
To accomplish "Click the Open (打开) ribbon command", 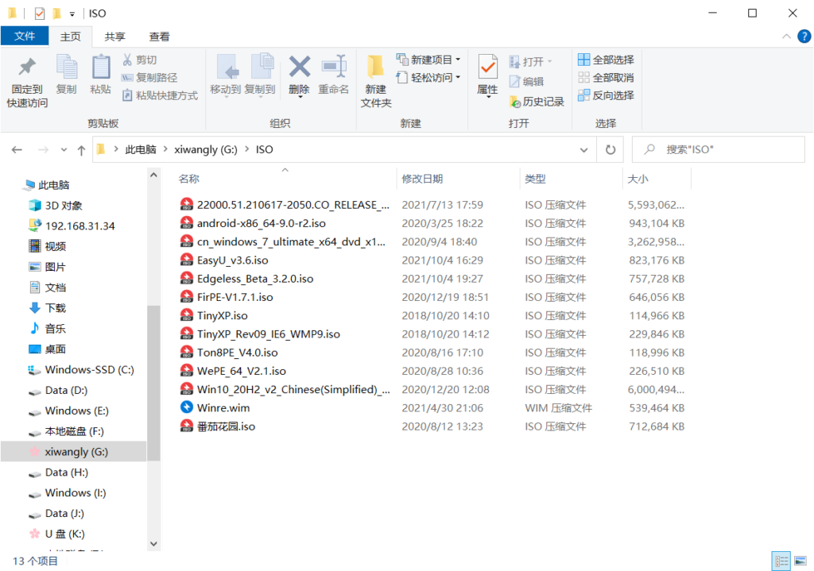I will pyautogui.click(x=530, y=62).
